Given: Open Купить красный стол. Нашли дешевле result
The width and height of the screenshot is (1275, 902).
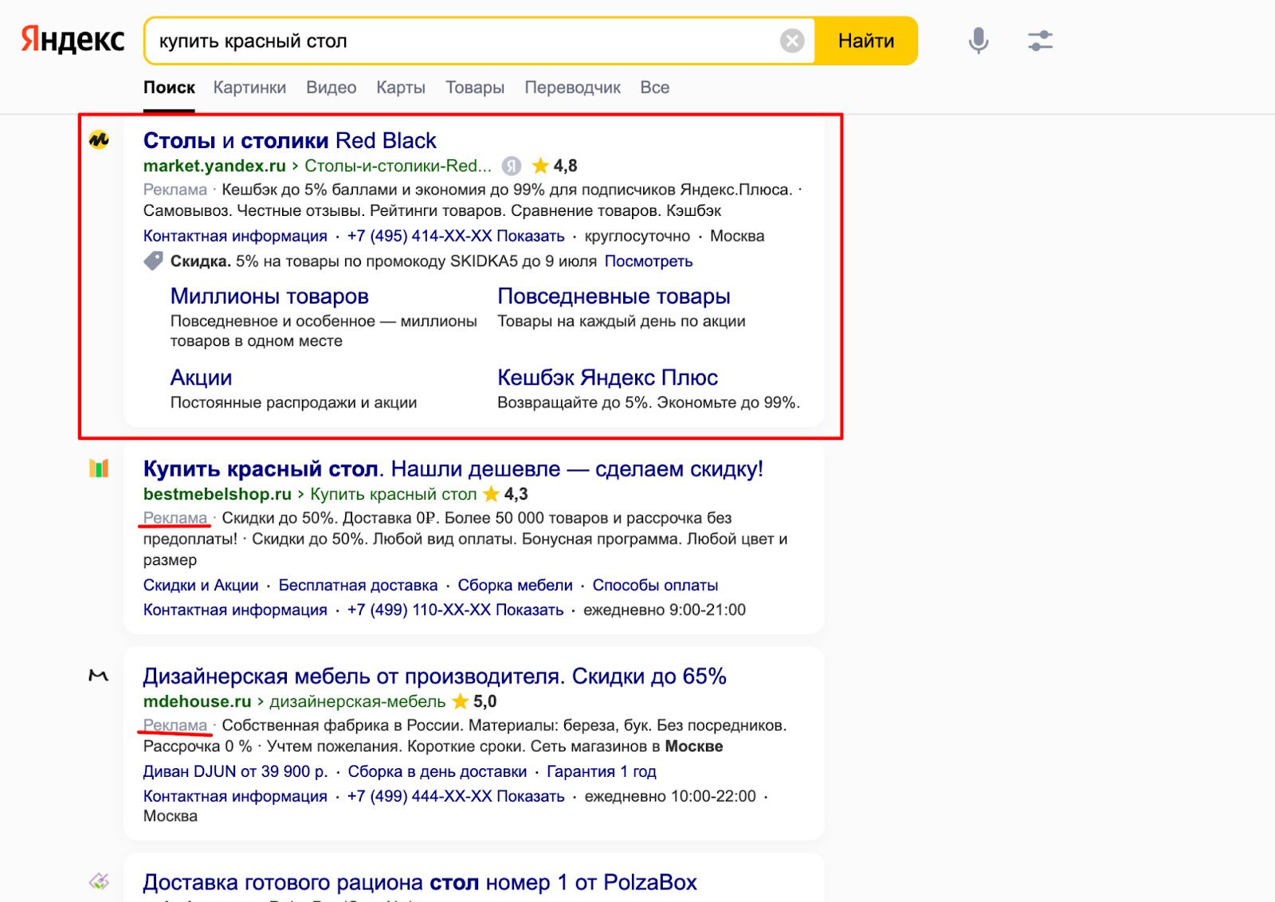Looking at the screenshot, I should pyautogui.click(x=453, y=469).
